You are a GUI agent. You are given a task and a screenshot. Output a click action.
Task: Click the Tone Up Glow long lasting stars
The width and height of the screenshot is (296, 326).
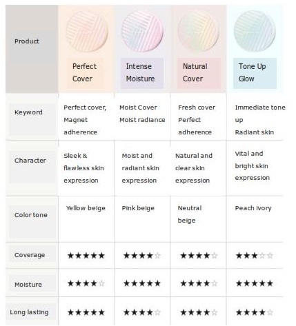pos(255,312)
